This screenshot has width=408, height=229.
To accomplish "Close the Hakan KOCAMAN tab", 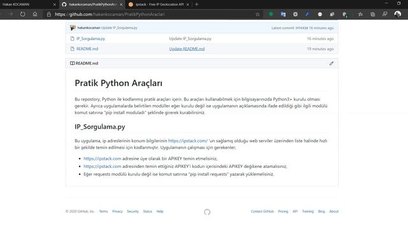I will tap(54, 4).
